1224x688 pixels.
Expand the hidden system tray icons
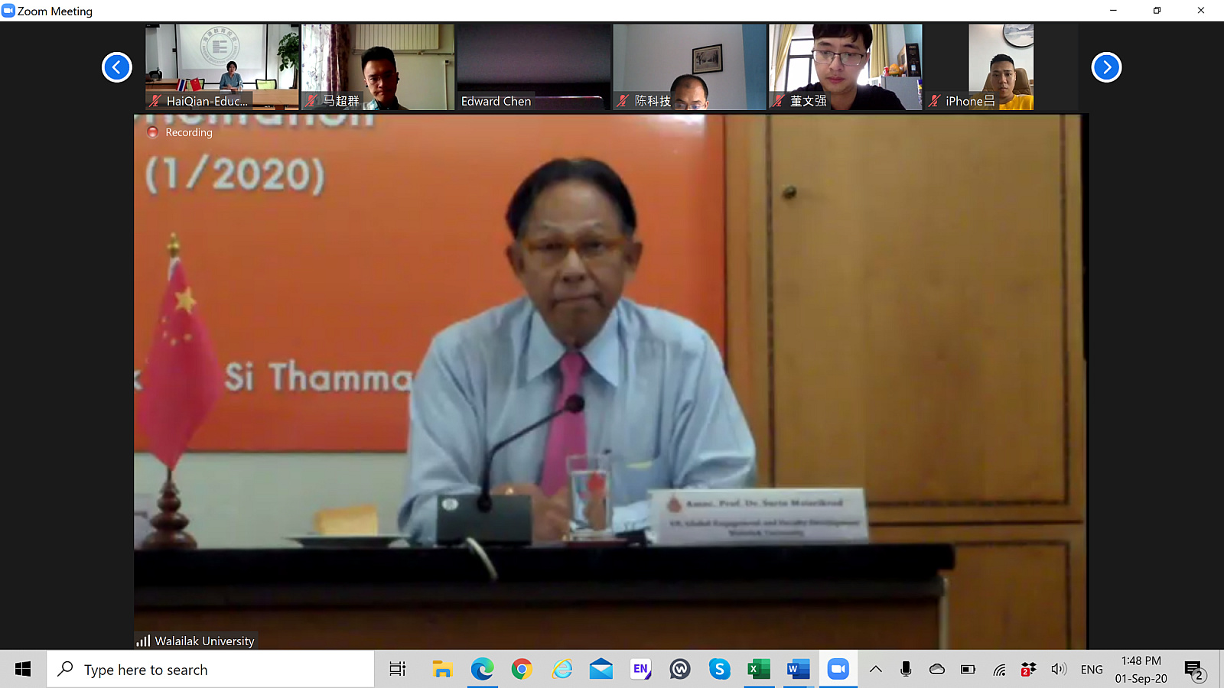click(876, 670)
